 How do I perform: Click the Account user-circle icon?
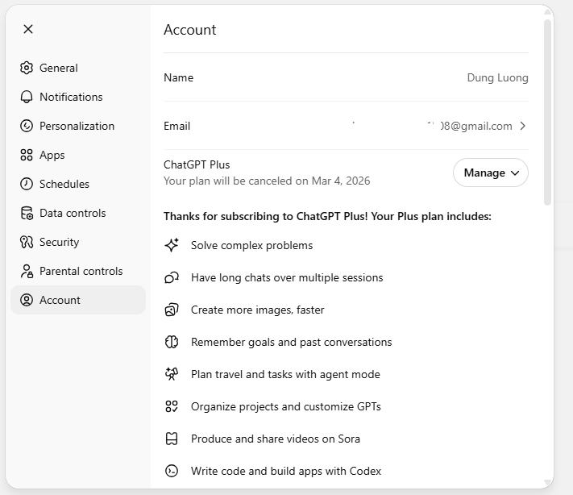coord(27,300)
